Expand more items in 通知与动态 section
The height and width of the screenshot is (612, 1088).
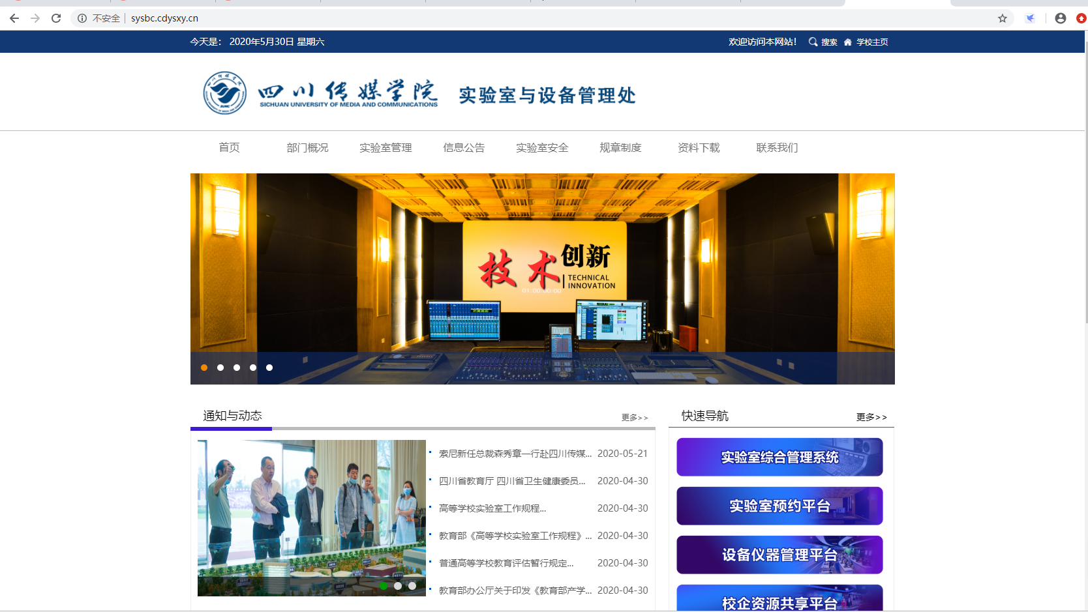tap(634, 417)
